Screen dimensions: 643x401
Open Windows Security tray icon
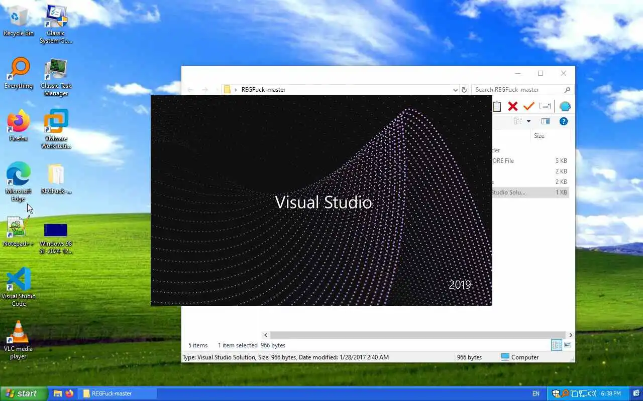click(x=556, y=394)
